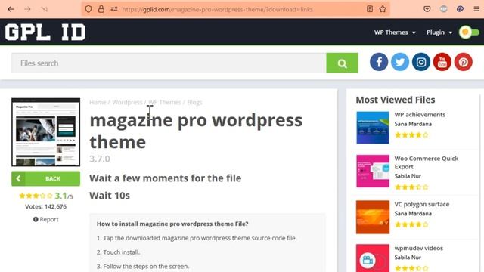Open site permissions icon in address bar
Image resolution: width=484 pixels, height=272 pixels.
[x=114, y=9]
